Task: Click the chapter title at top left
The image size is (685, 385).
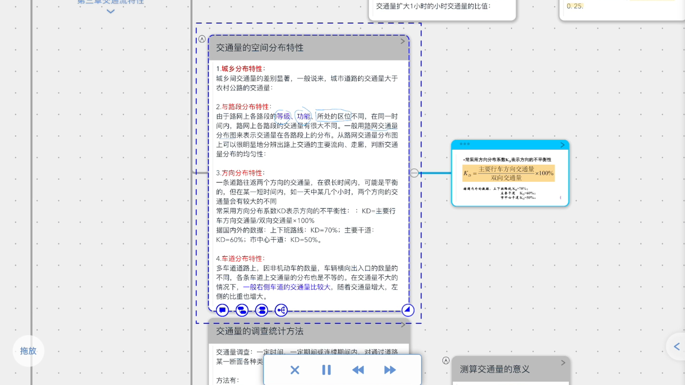Action: click(110, 2)
